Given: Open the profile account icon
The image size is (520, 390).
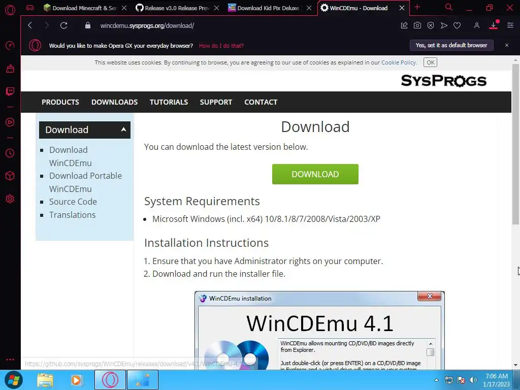Looking at the screenshot, I should 476,25.
